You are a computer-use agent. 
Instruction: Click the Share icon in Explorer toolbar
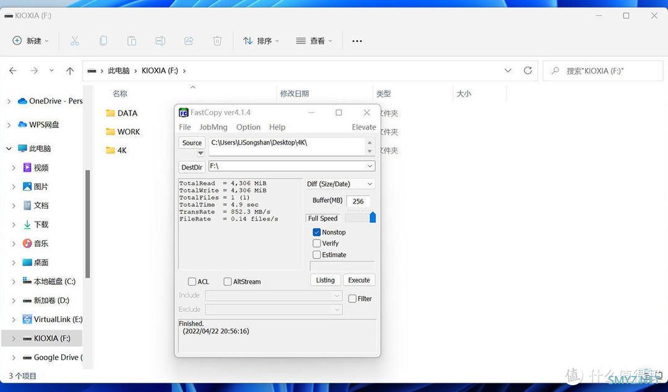coord(189,41)
